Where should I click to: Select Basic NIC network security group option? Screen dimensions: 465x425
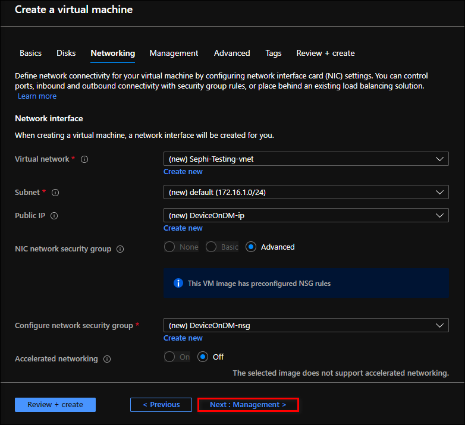tap(211, 247)
